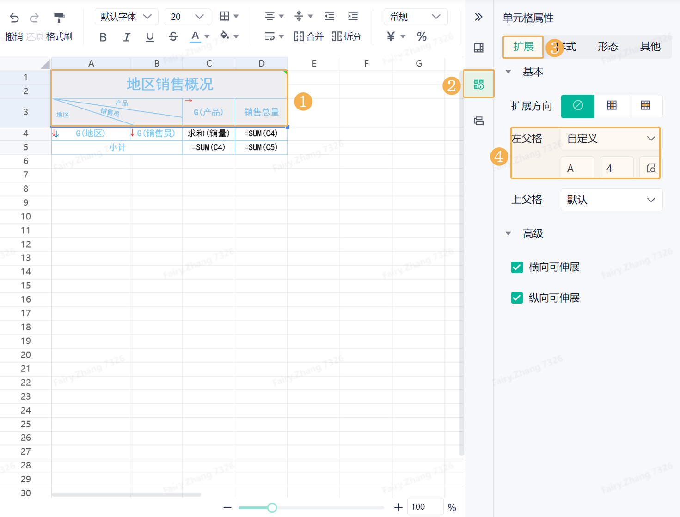The image size is (680, 517).
Task: Select the =SUM(C5) cell
Action: coord(261,147)
